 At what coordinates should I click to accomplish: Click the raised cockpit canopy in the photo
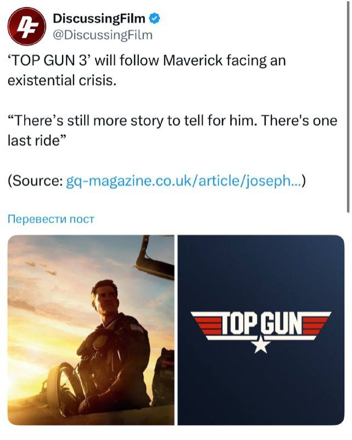point(155,257)
